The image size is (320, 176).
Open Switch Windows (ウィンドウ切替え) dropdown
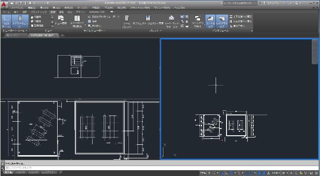[197, 21]
